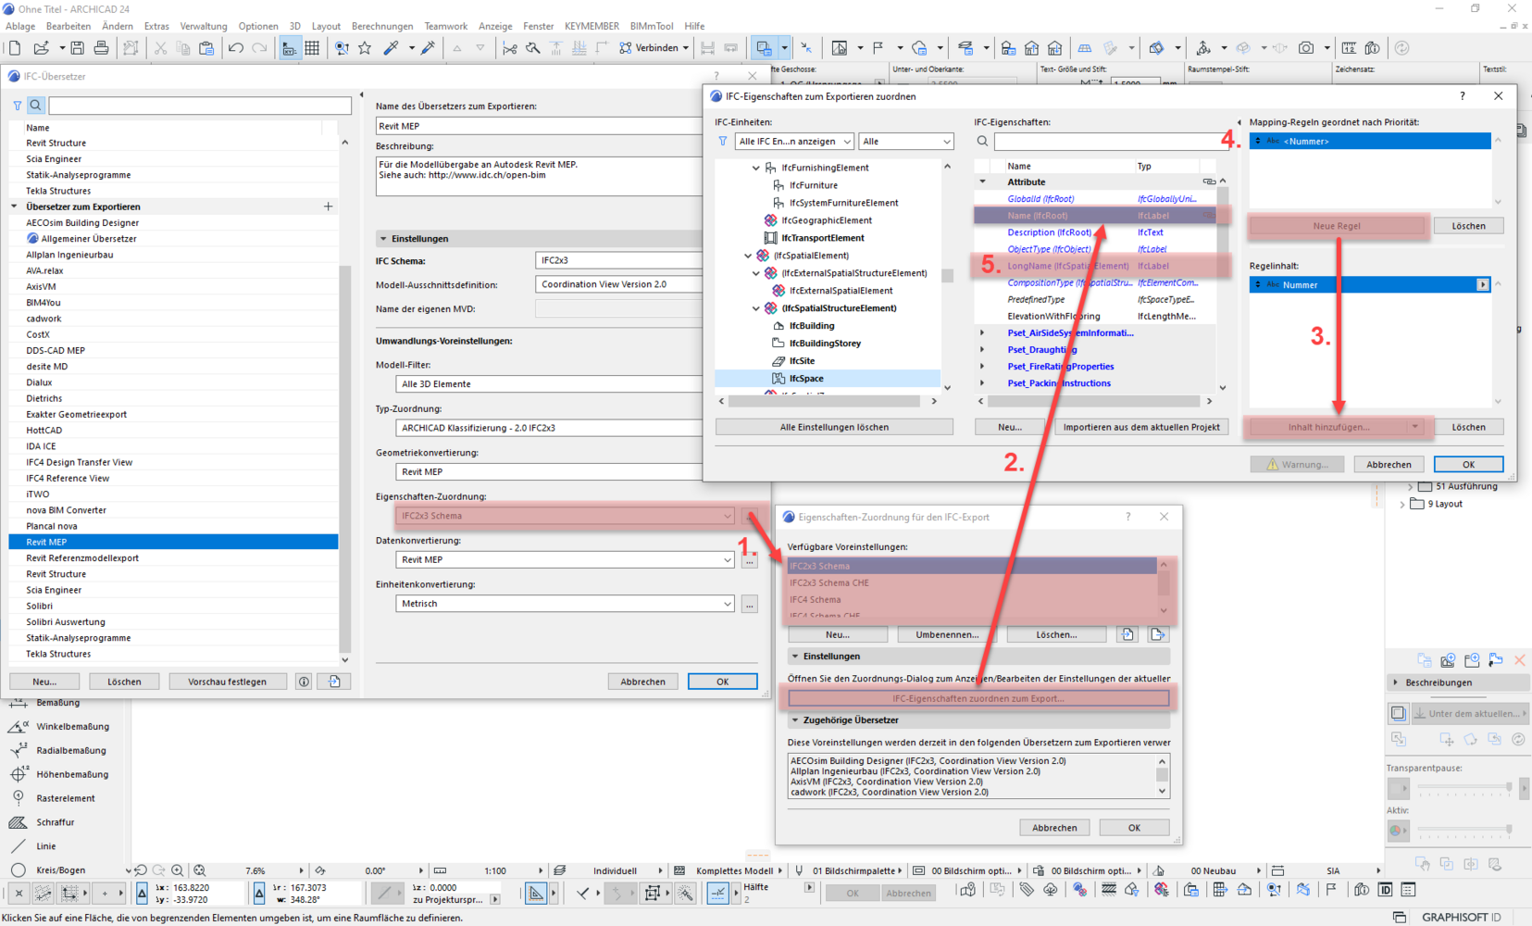Open Einheitenkonvertierung dropdown set to Metrisch

pos(566,604)
